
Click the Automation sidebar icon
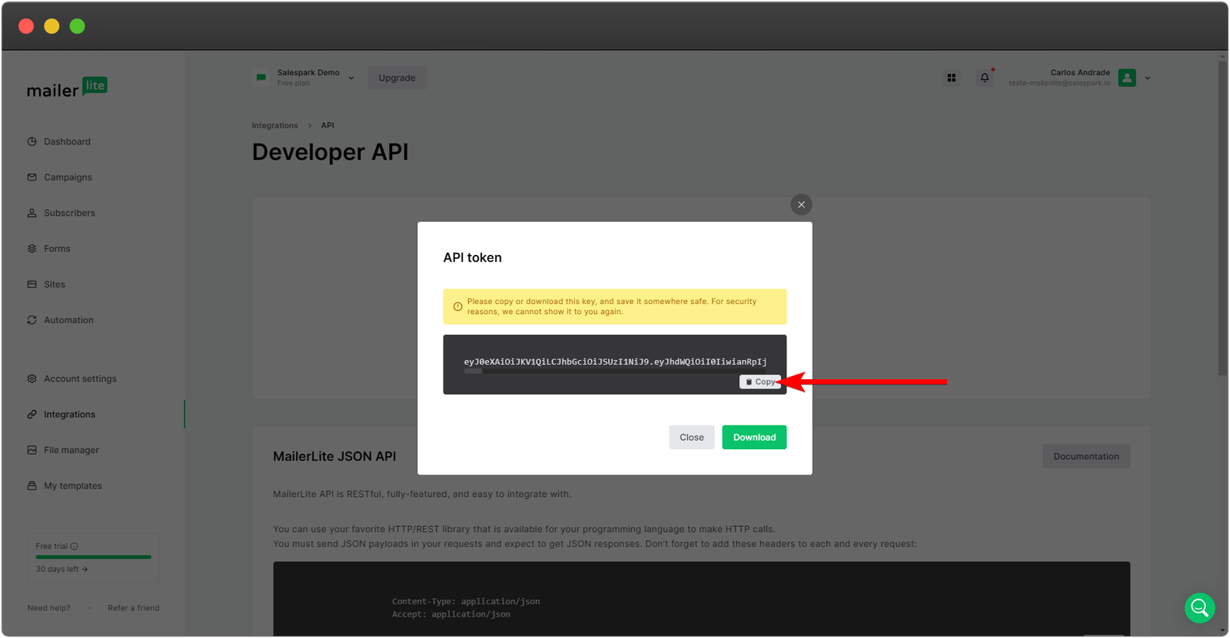[32, 320]
